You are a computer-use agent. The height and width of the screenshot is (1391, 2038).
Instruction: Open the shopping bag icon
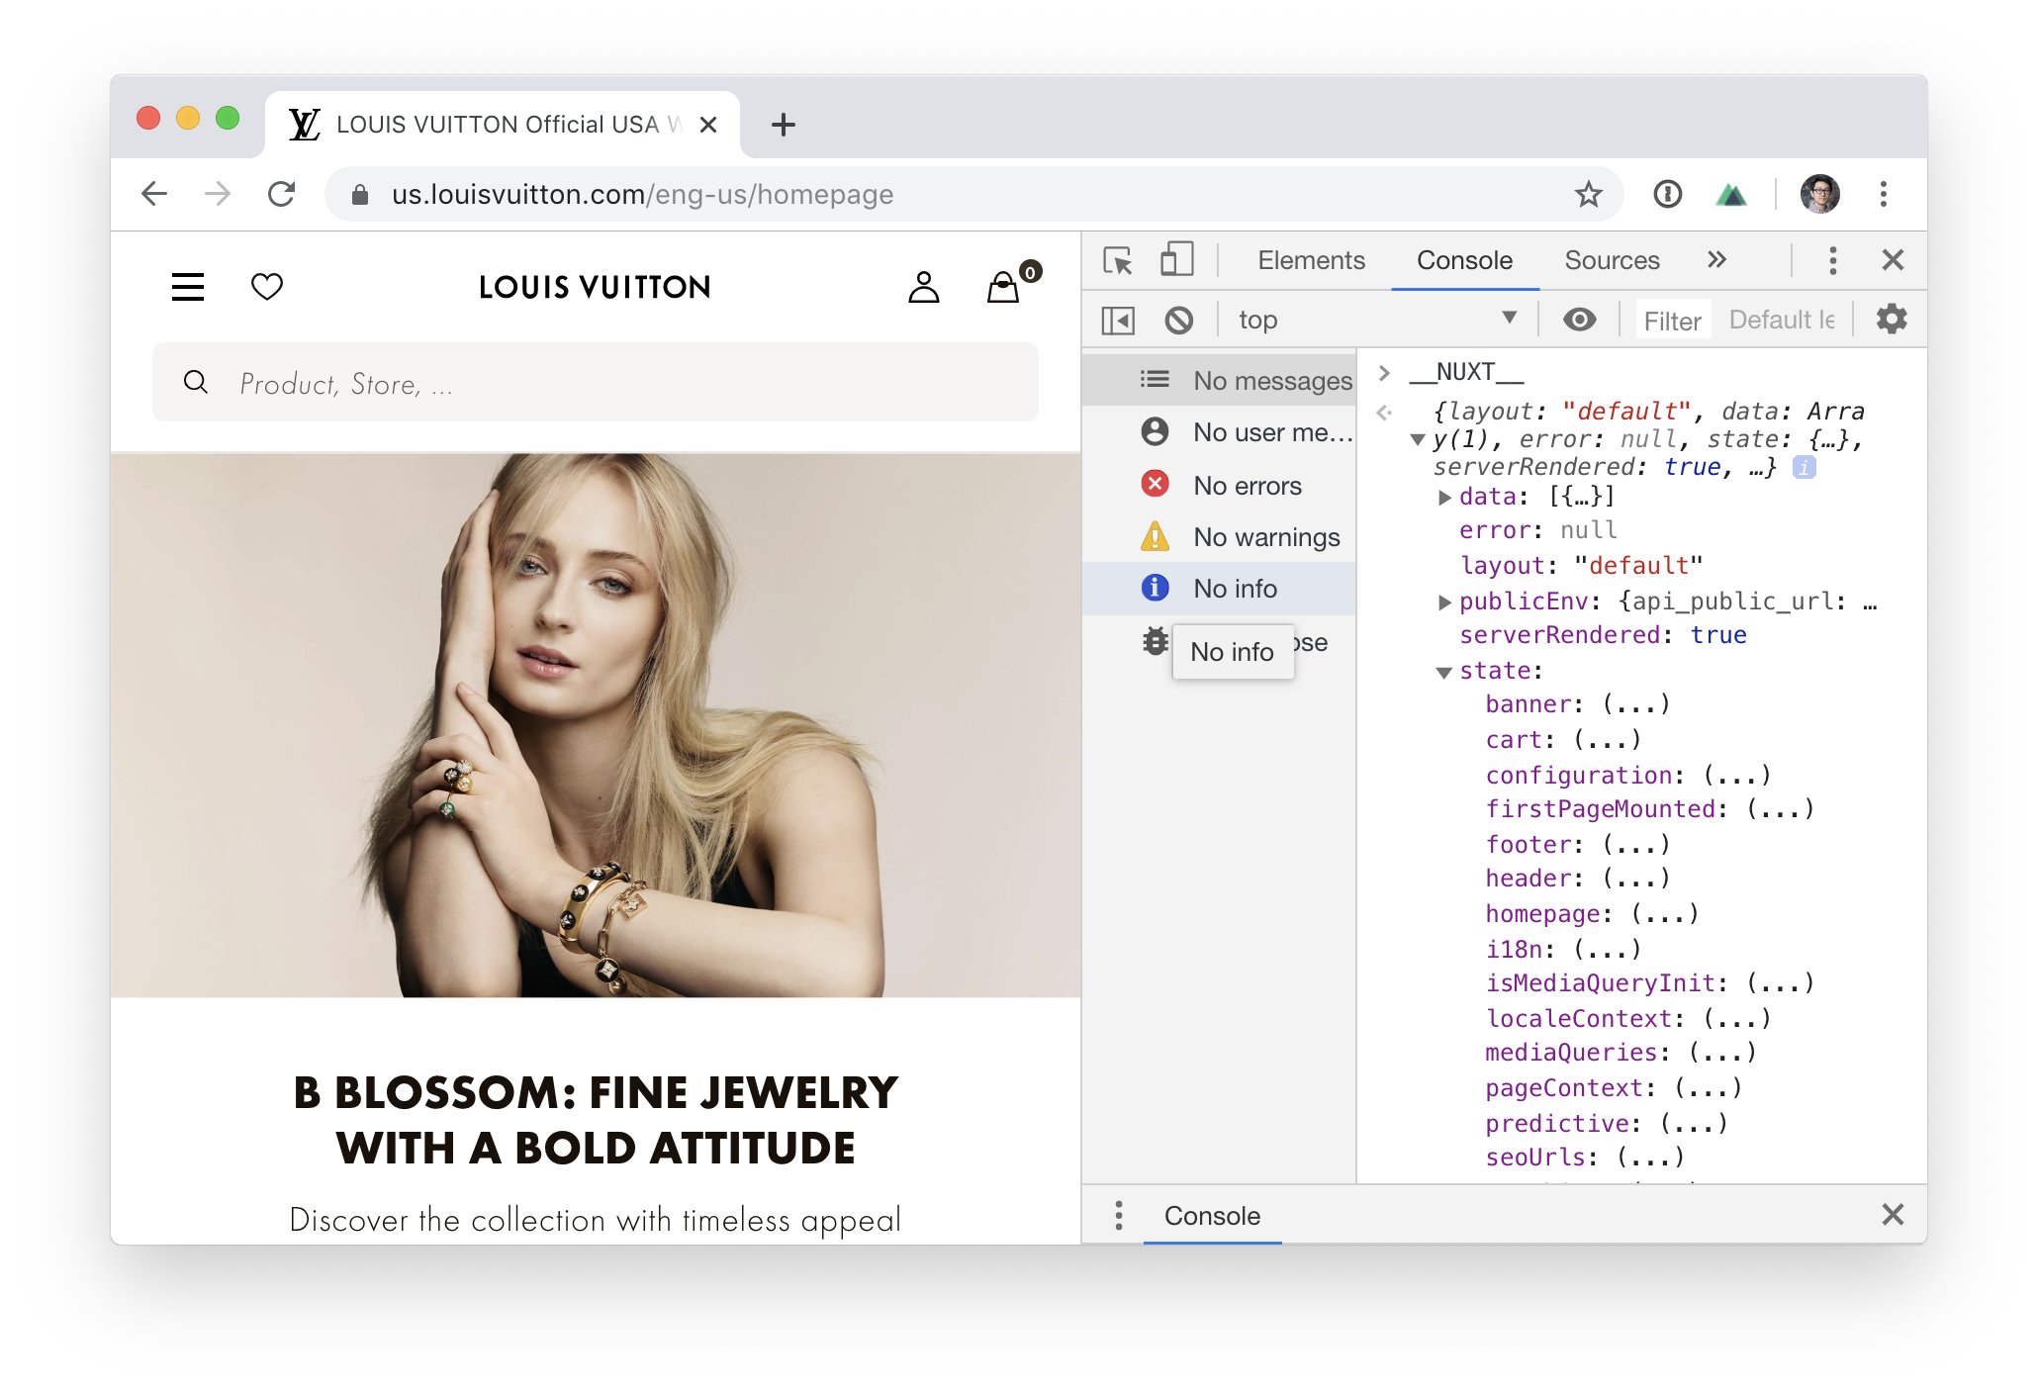[x=1004, y=287]
